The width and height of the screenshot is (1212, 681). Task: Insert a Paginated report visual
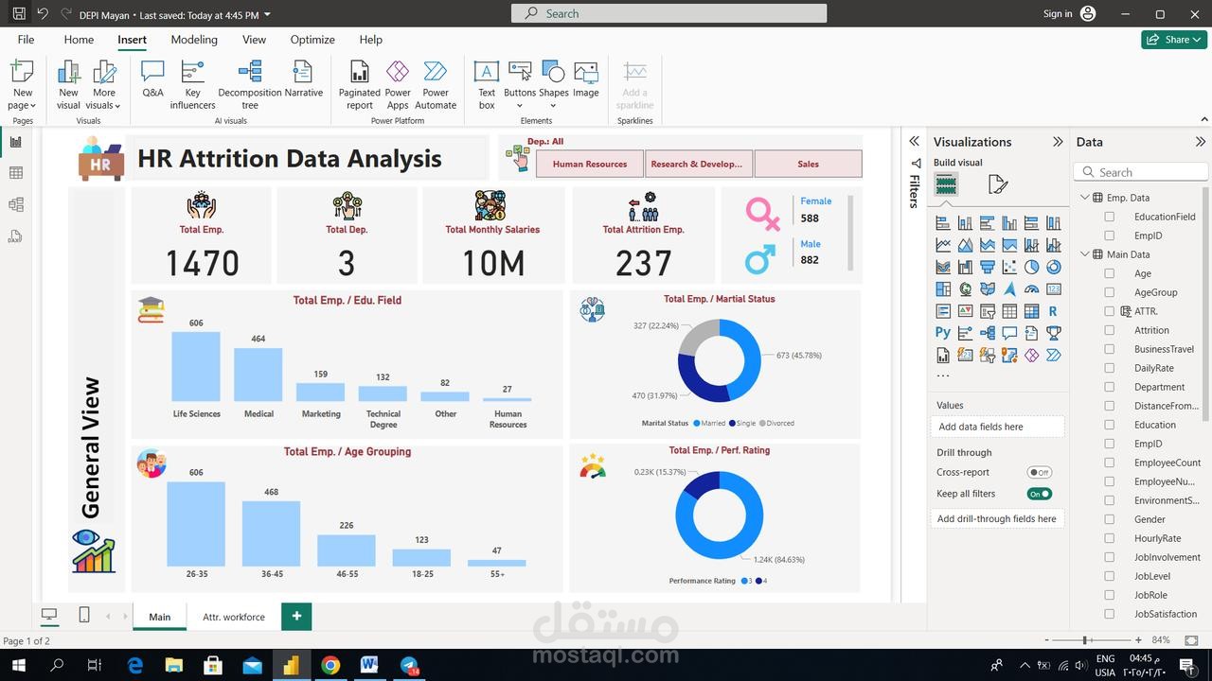tap(360, 85)
